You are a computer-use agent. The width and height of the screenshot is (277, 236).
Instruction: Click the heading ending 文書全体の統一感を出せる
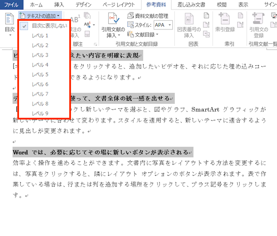click(x=122, y=98)
